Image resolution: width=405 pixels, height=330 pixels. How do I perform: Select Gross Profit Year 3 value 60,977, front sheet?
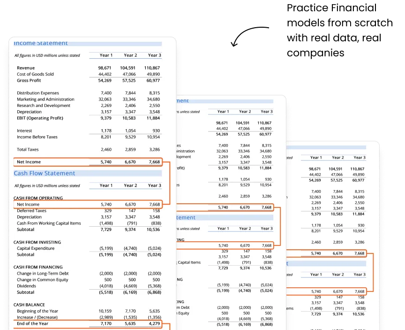(x=153, y=80)
